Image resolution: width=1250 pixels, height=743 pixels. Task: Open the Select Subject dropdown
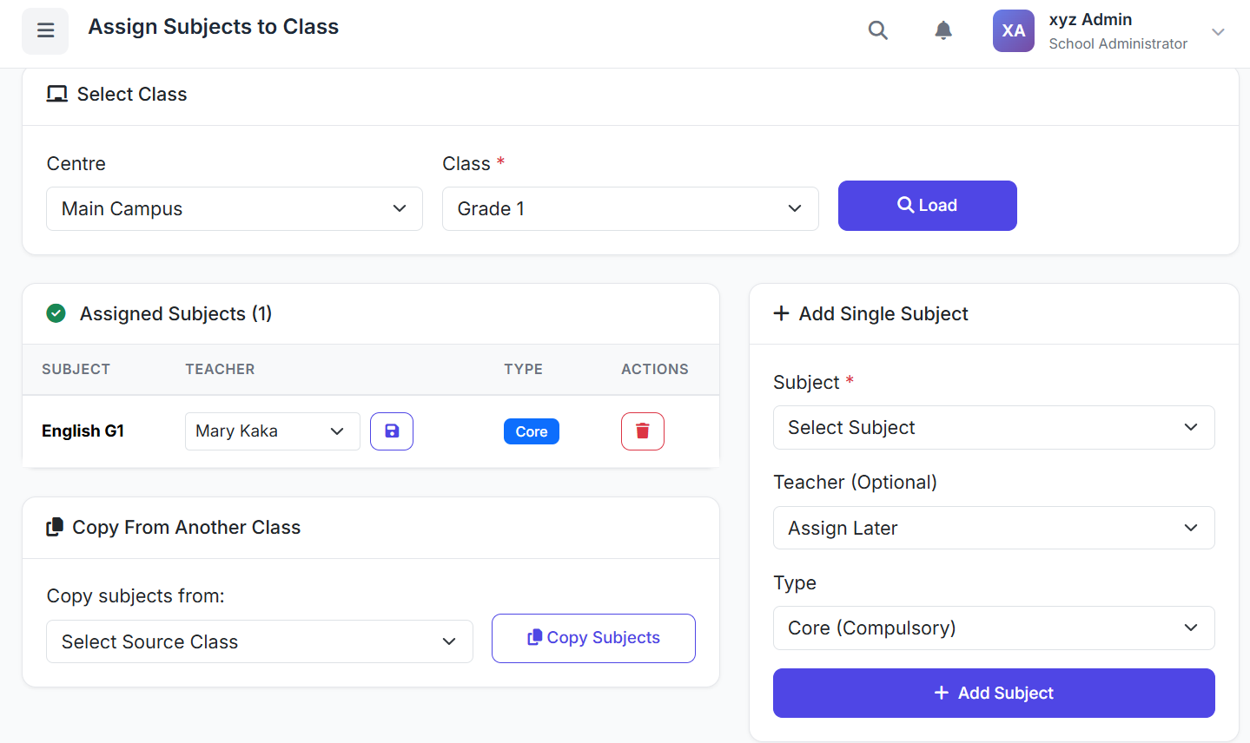coord(993,428)
